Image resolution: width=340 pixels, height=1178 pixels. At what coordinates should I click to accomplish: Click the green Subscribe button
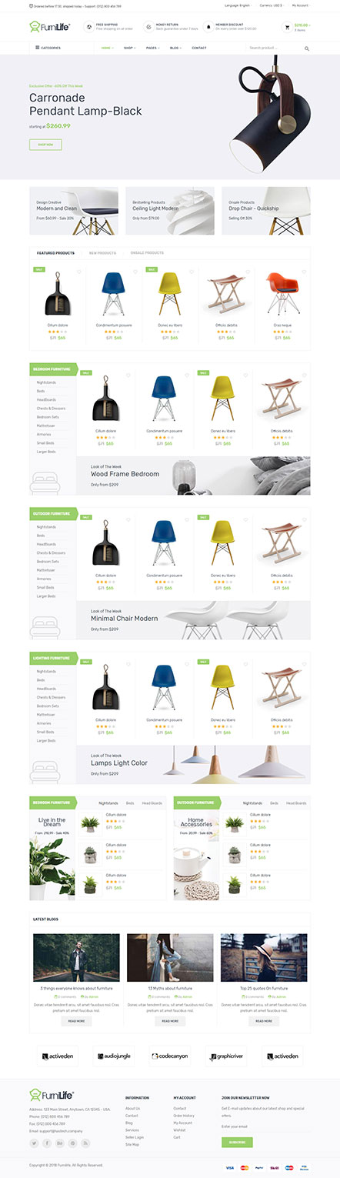[x=237, y=1142]
